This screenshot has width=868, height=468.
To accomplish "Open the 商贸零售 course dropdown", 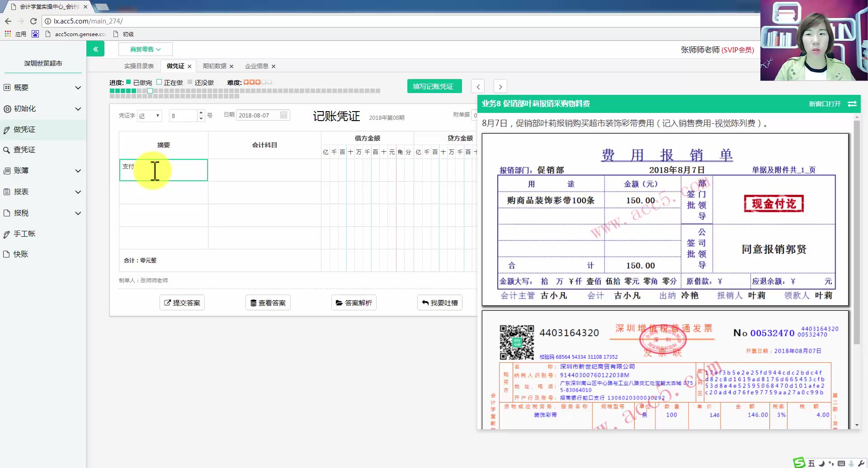I will (x=144, y=49).
